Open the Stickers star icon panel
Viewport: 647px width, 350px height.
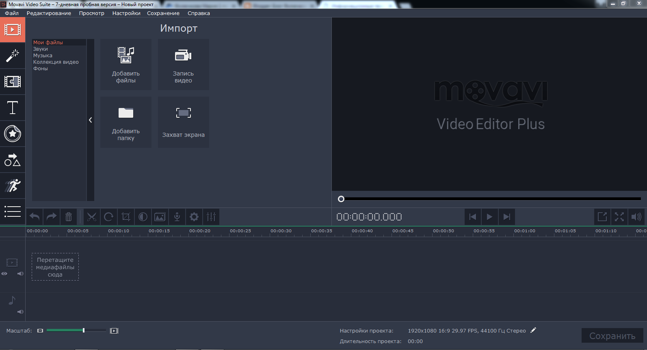point(13,134)
